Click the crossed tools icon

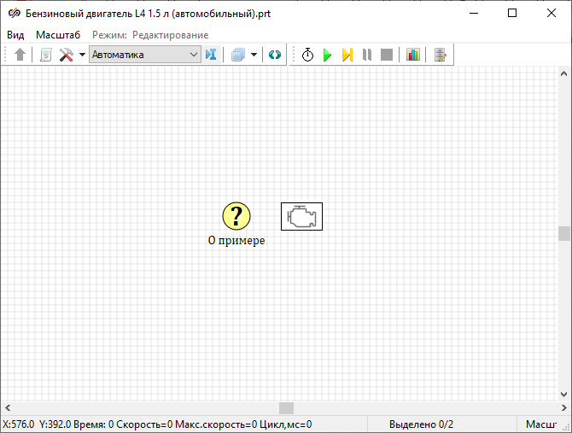point(66,55)
